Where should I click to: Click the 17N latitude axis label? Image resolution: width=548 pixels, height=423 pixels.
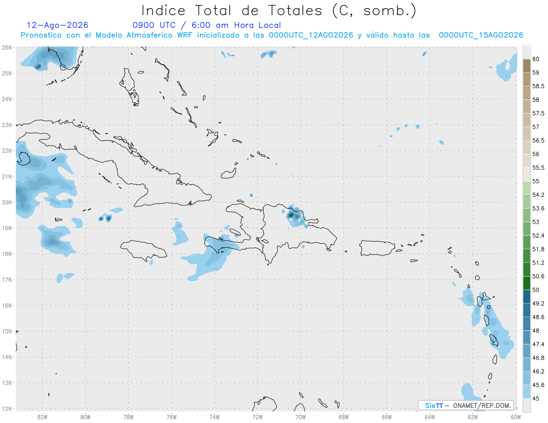tap(6, 279)
